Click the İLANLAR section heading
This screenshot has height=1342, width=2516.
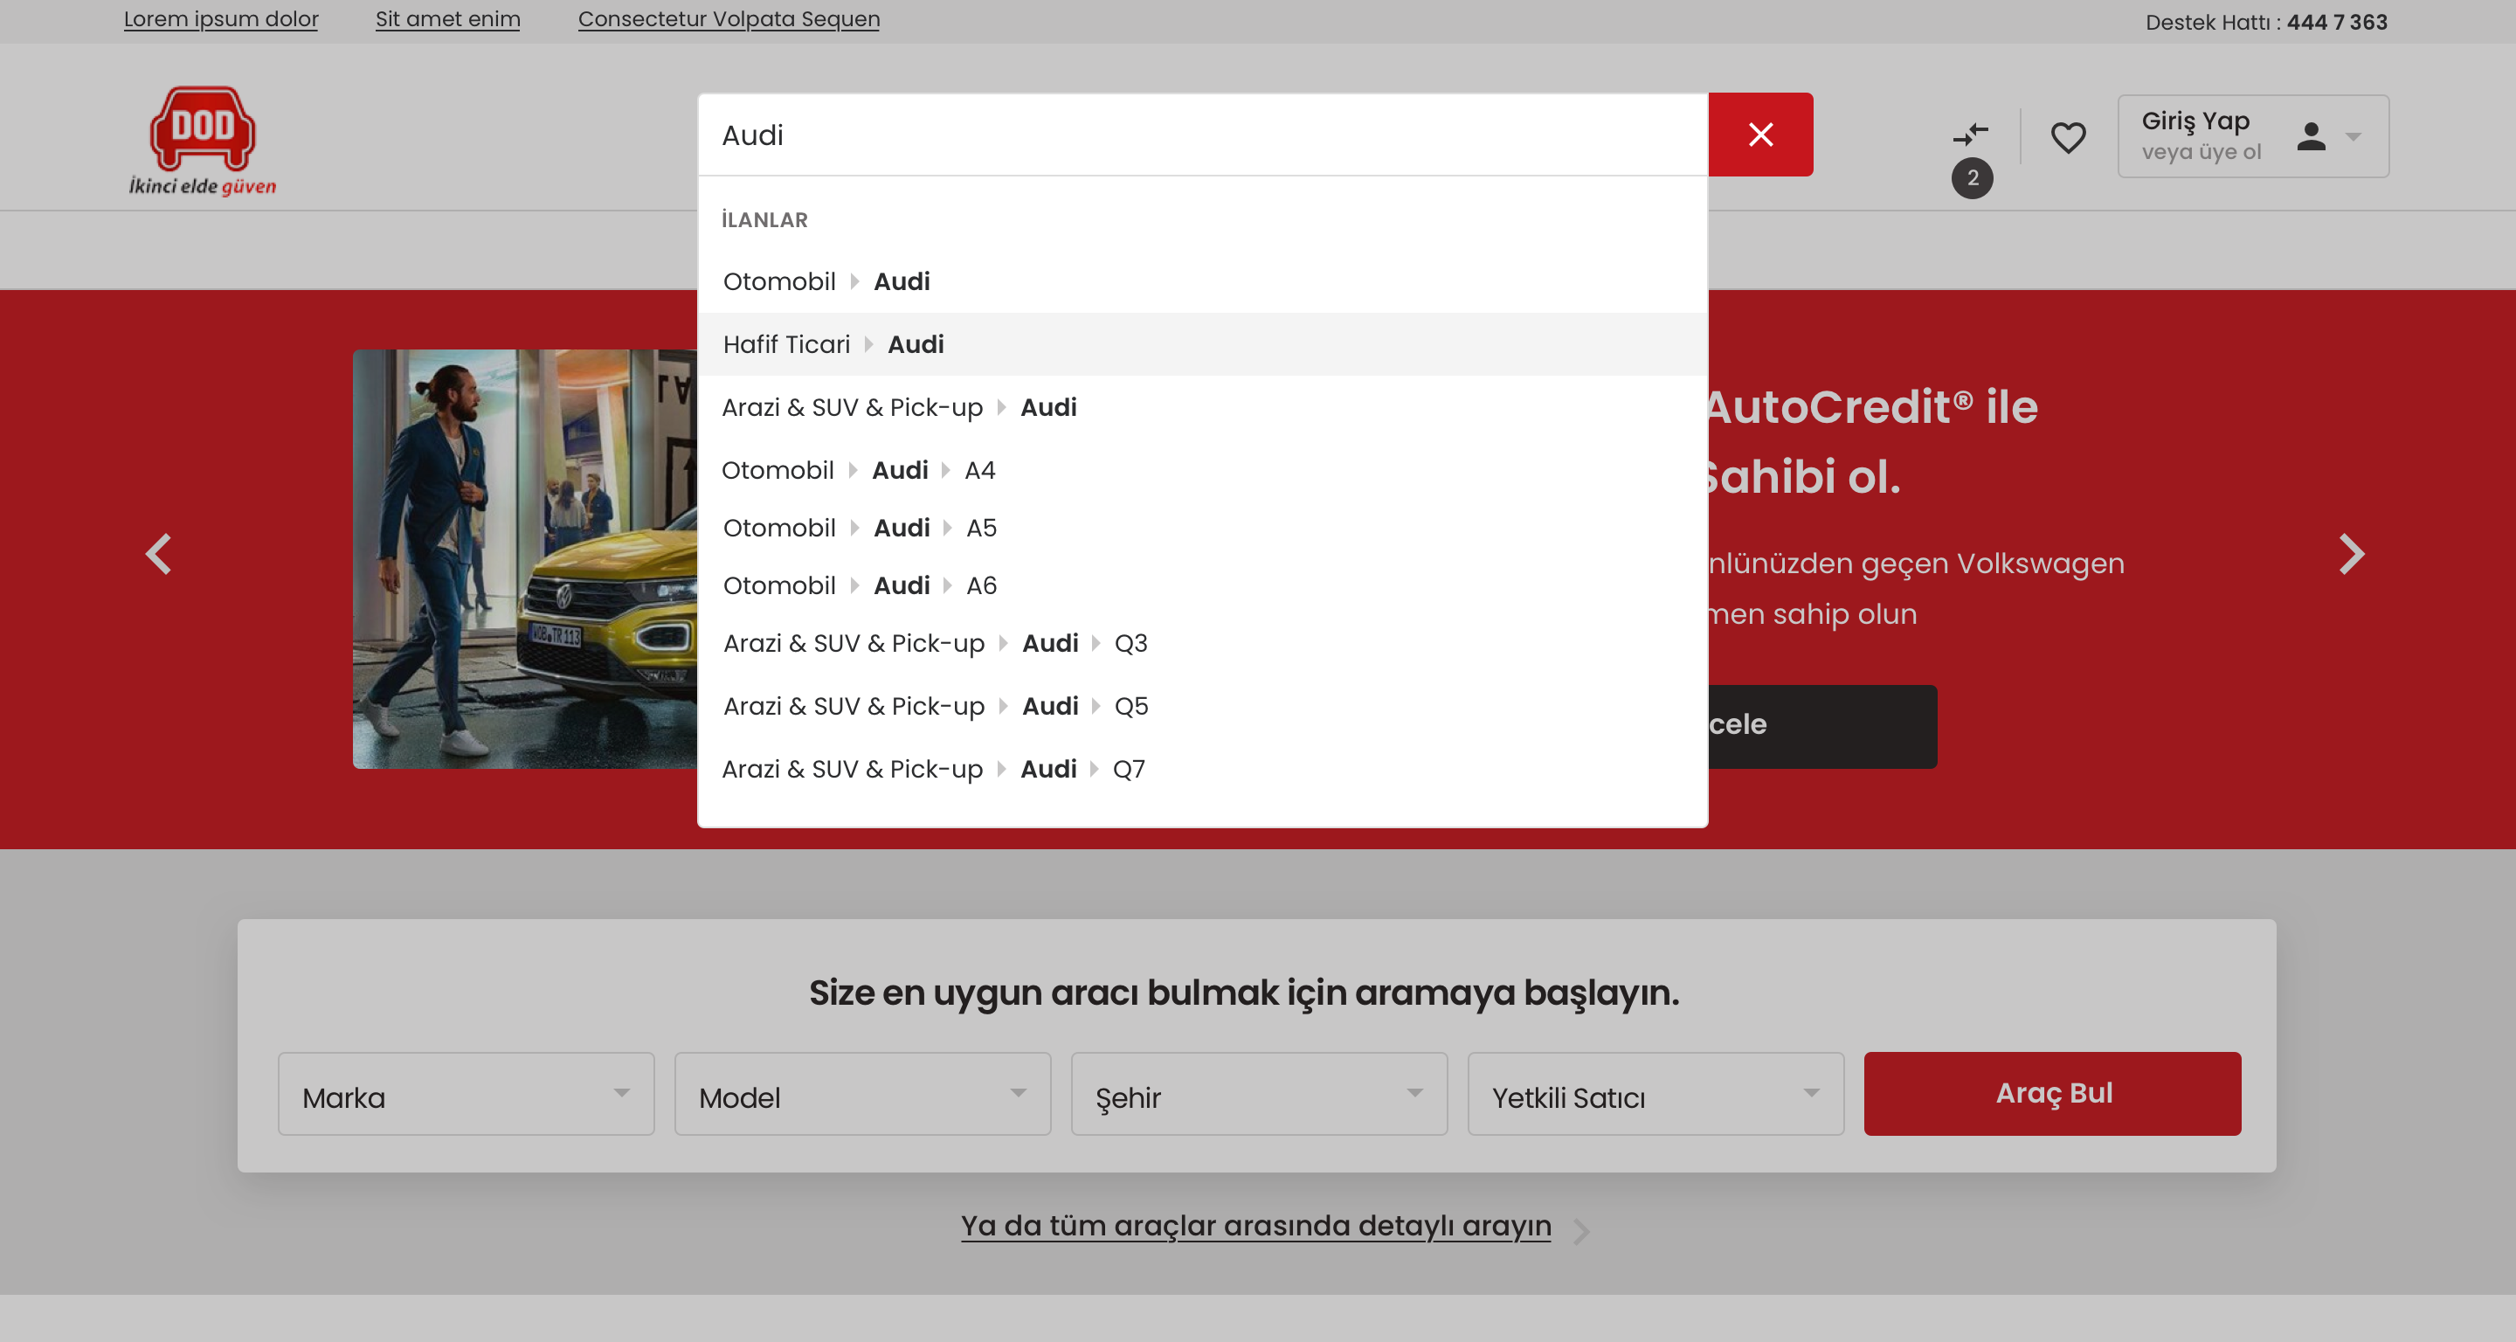click(x=764, y=221)
